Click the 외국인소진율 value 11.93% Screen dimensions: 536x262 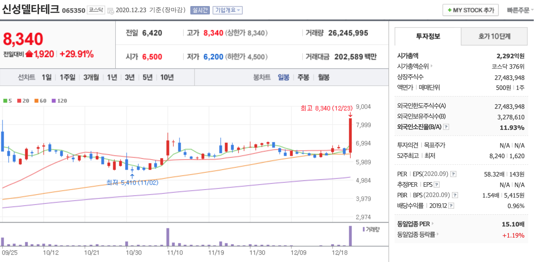pos(512,128)
